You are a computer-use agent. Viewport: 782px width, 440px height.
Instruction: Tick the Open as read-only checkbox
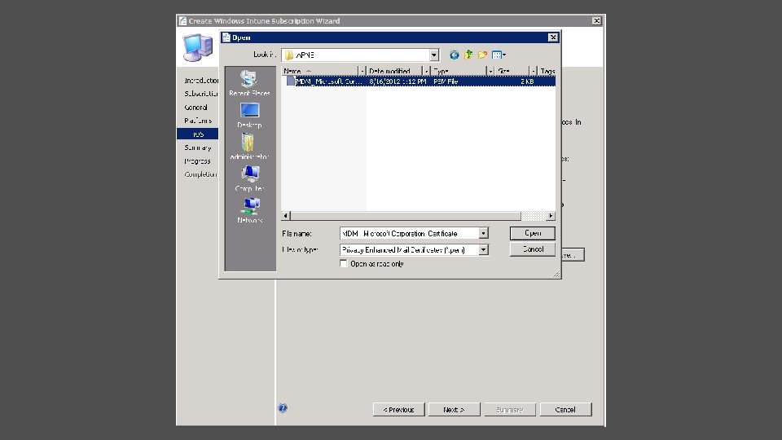(x=344, y=263)
